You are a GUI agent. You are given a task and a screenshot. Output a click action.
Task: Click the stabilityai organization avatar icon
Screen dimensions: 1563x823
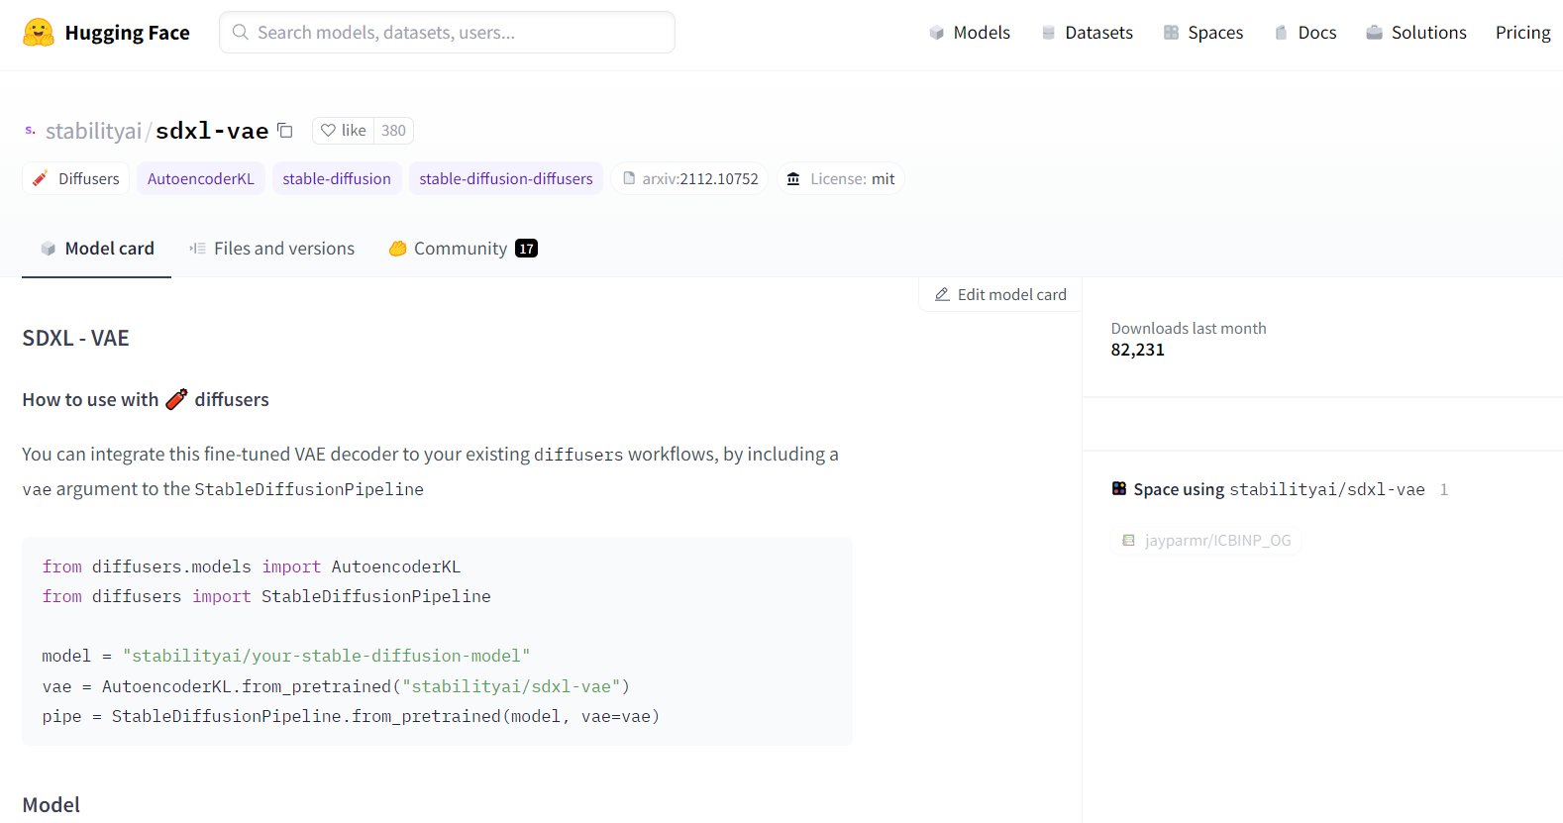pos(31,131)
